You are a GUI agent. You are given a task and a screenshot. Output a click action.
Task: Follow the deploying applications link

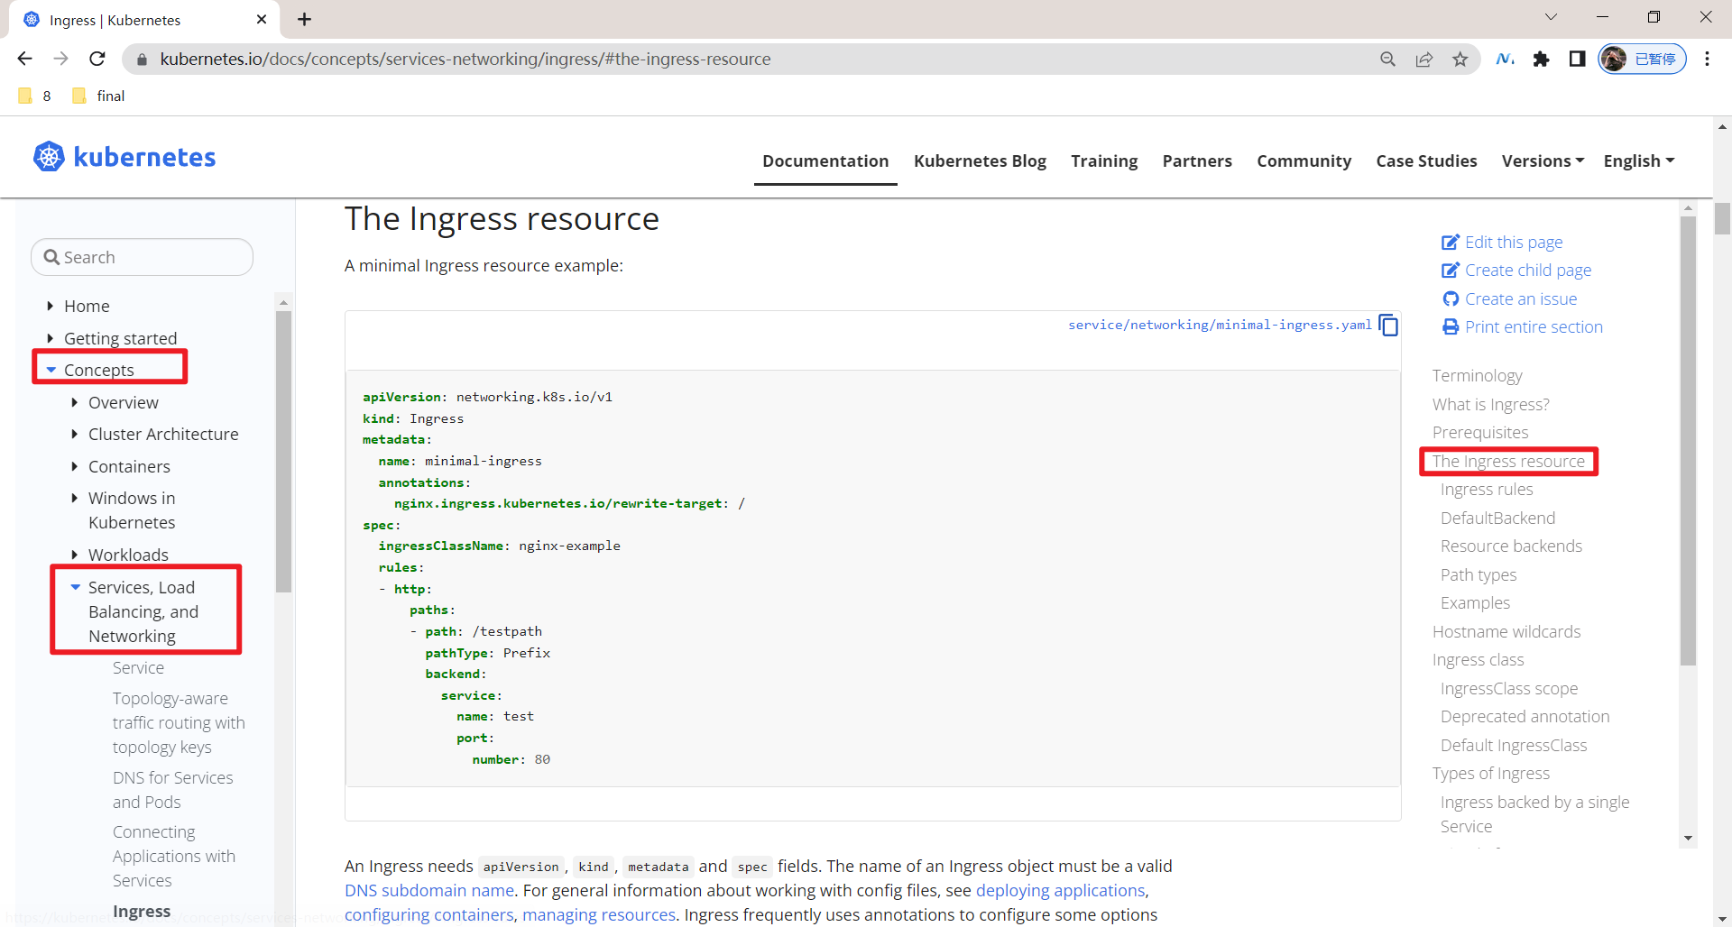(1060, 890)
